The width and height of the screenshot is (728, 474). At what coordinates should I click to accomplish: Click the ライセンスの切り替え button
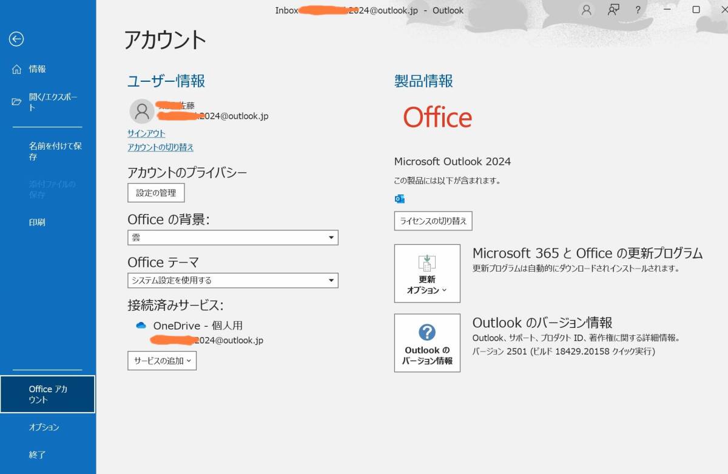pos(433,221)
